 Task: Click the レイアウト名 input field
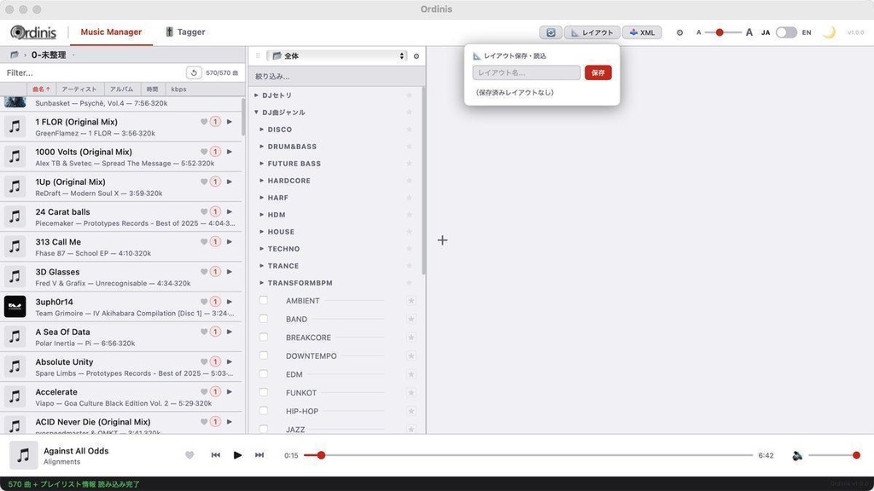click(x=526, y=72)
